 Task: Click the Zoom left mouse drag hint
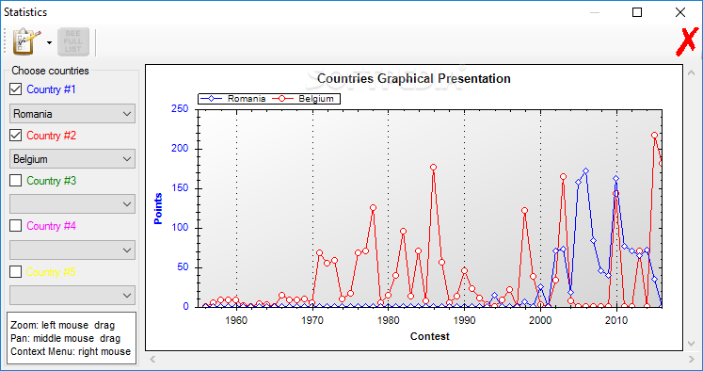[x=63, y=325]
